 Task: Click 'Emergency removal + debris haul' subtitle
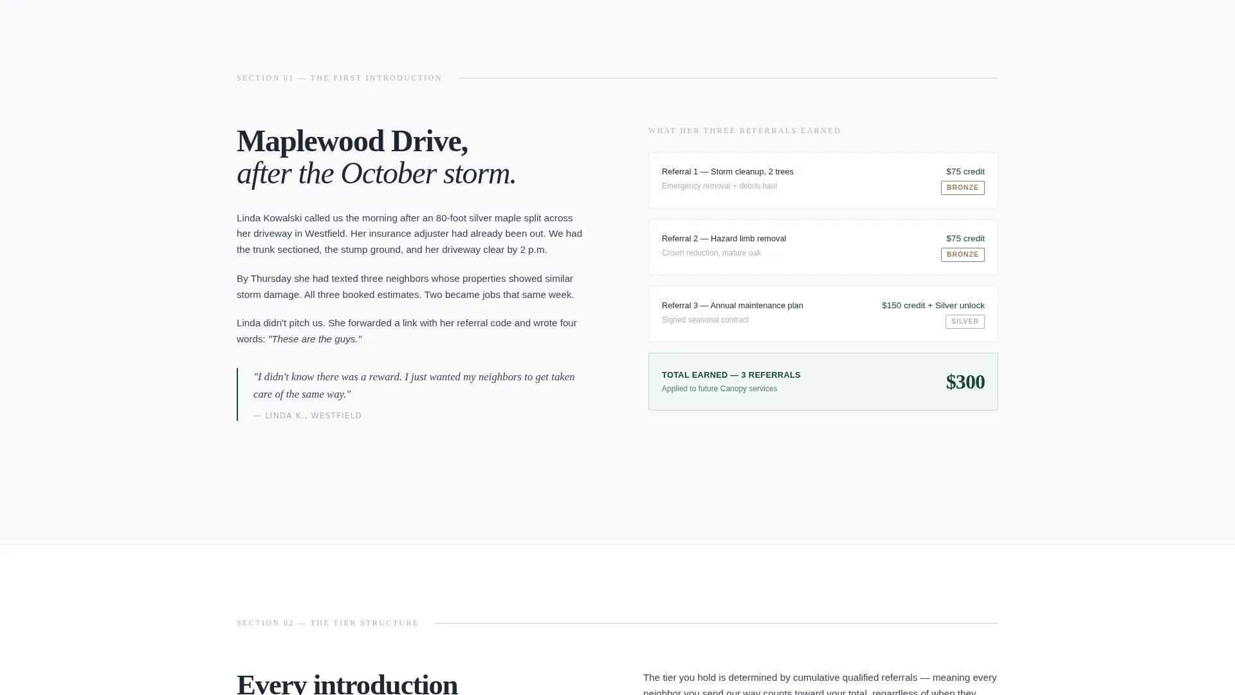719,186
